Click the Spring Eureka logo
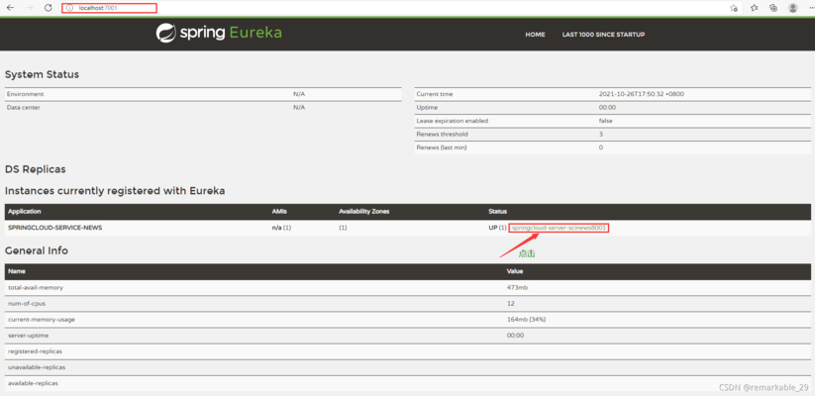The width and height of the screenshot is (815, 396). 219,34
